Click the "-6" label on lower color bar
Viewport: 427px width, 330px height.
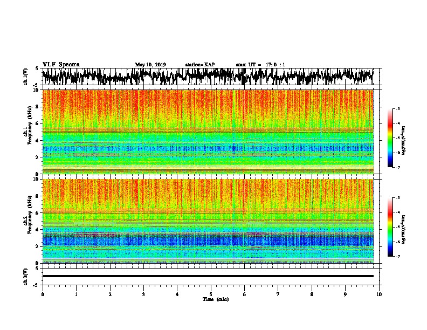[397, 242]
